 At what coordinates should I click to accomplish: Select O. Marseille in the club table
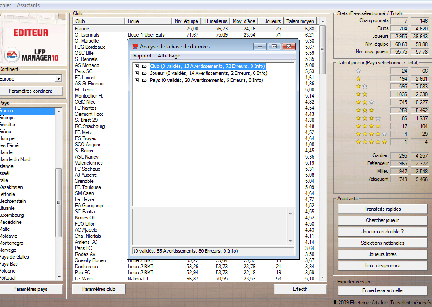coord(86,41)
